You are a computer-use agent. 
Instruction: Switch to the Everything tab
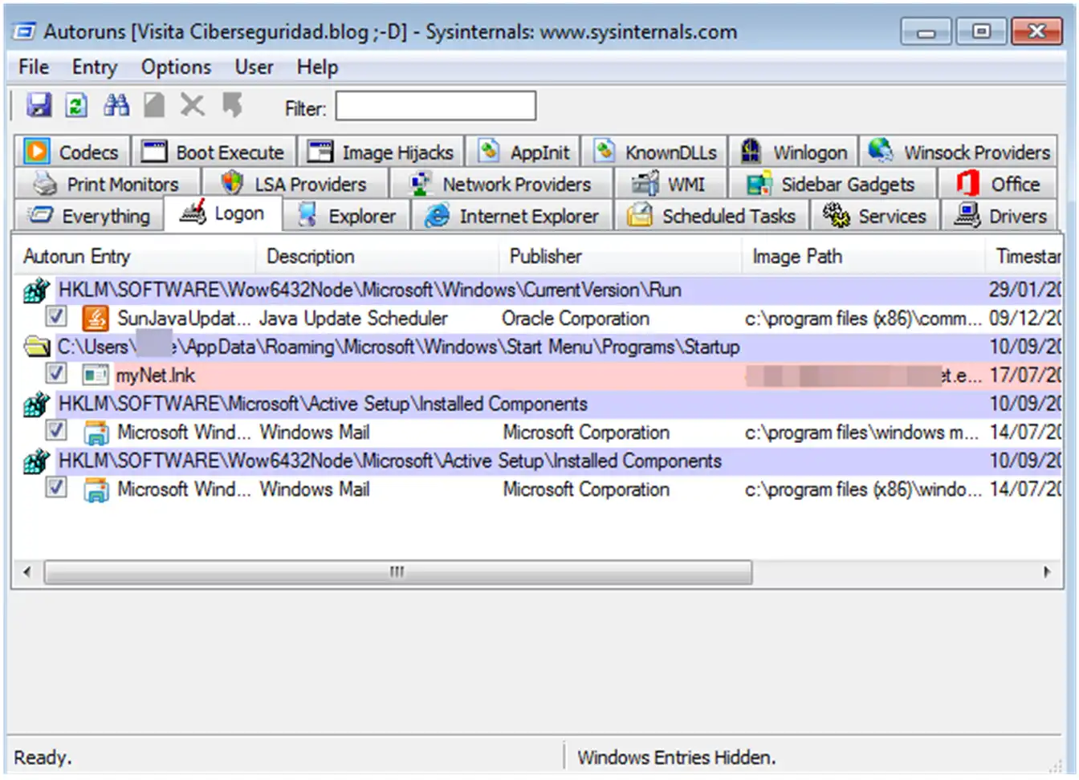(89, 216)
